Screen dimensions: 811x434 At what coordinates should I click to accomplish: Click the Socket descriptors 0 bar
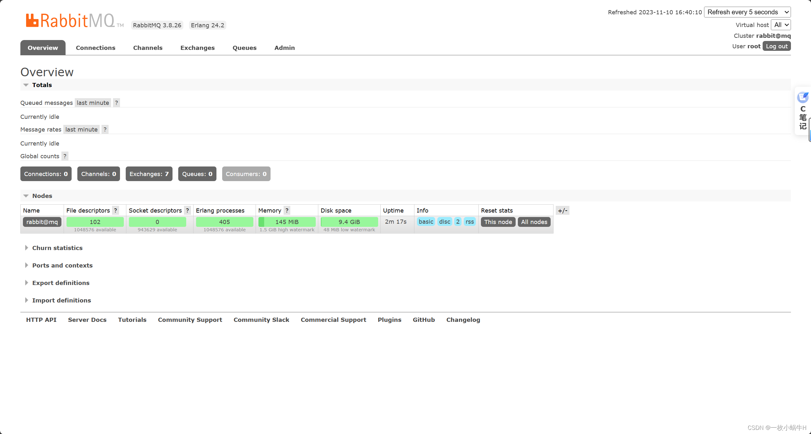tap(157, 222)
